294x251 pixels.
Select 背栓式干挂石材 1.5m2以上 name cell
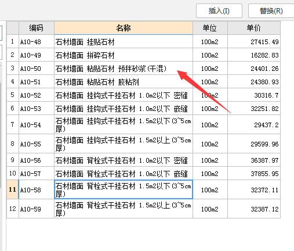pyautogui.click(x=124, y=209)
